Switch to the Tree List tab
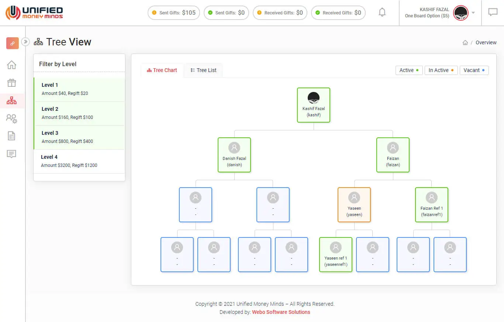This screenshot has height=322, width=504. tap(203, 70)
